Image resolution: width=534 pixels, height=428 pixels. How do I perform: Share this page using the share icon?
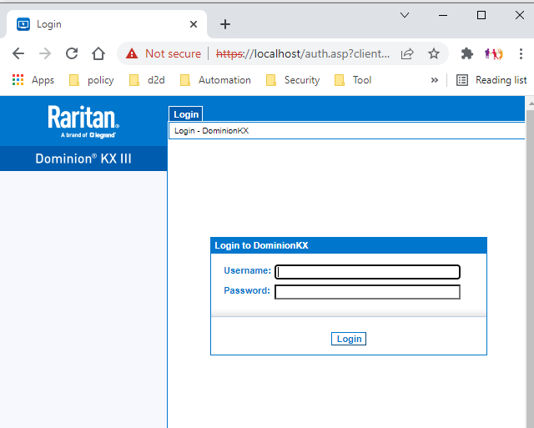tap(407, 53)
